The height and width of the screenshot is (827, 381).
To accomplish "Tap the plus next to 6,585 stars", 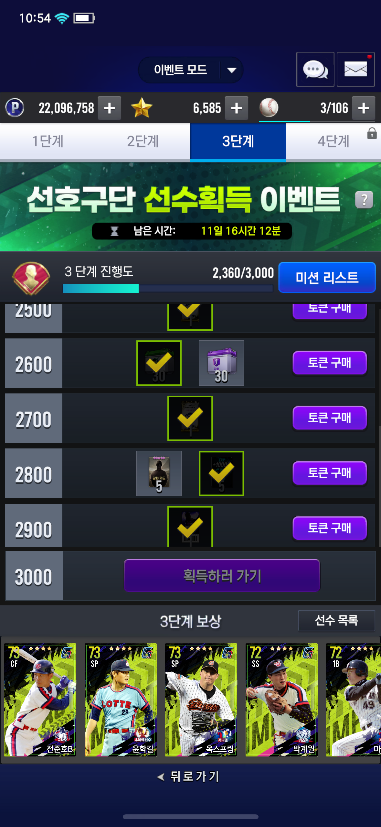I will click(x=237, y=108).
